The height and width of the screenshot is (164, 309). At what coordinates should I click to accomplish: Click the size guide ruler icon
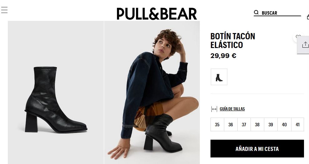pos(214,109)
